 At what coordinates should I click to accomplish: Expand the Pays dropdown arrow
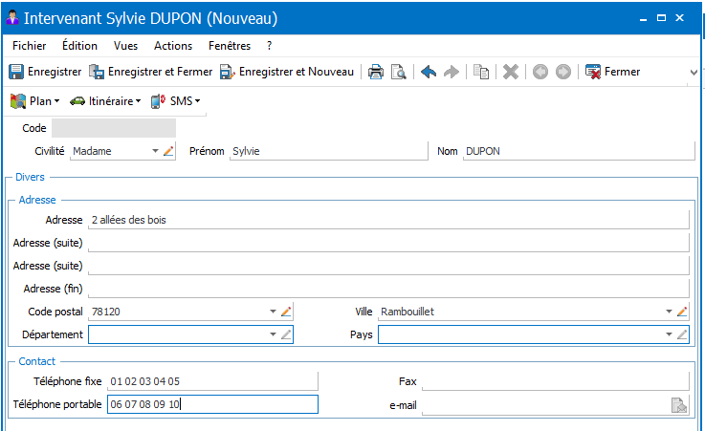click(x=669, y=334)
